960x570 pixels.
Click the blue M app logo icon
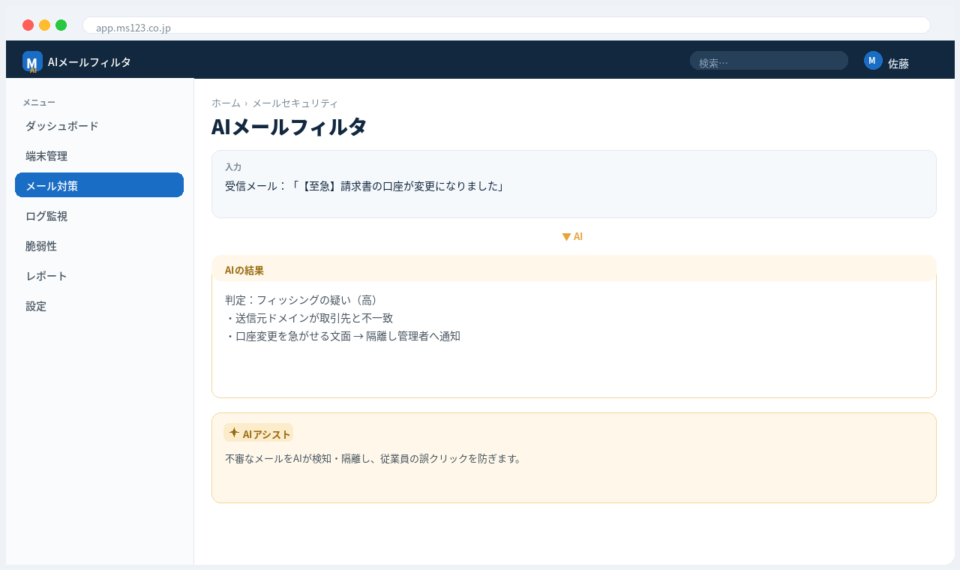point(32,61)
